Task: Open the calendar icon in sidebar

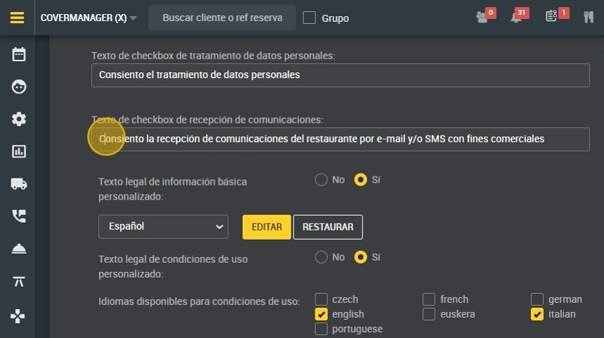Action: point(19,54)
